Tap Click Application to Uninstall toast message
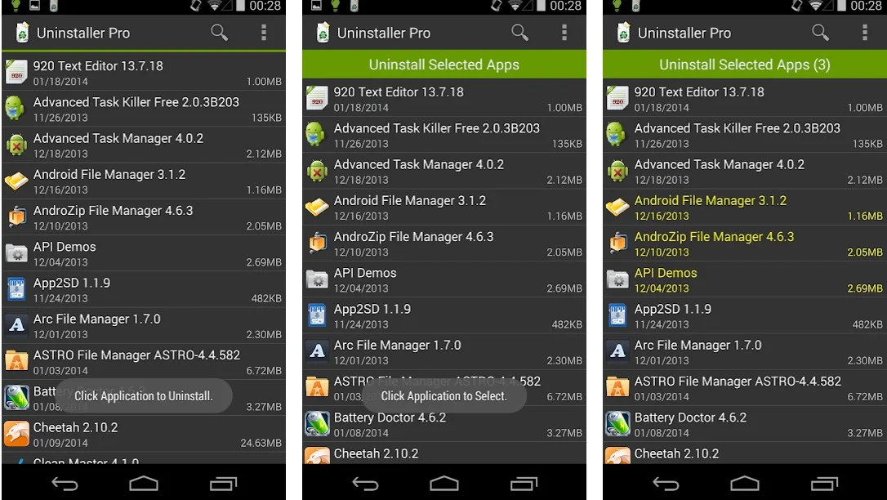Screen dimensions: 887x500 click(144, 396)
